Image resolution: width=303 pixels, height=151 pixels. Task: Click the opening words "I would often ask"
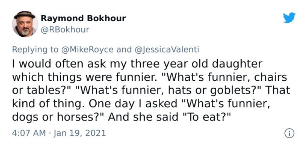coord(59,64)
